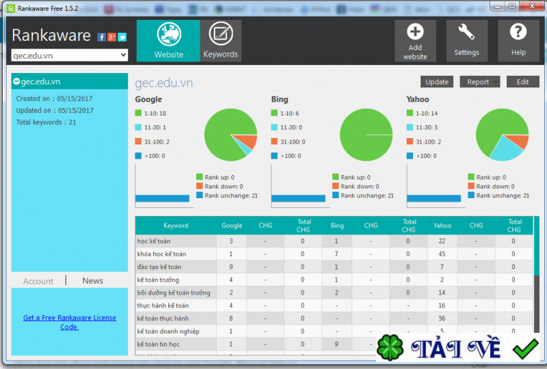
Task: Switch to the News tab
Action: pyautogui.click(x=93, y=281)
